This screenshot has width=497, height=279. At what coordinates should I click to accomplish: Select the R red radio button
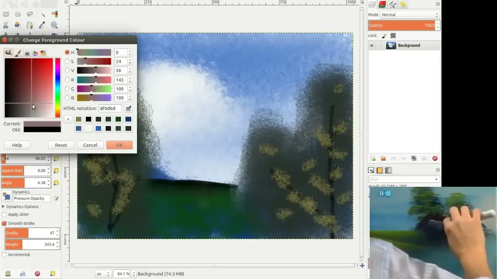click(67, 80)
